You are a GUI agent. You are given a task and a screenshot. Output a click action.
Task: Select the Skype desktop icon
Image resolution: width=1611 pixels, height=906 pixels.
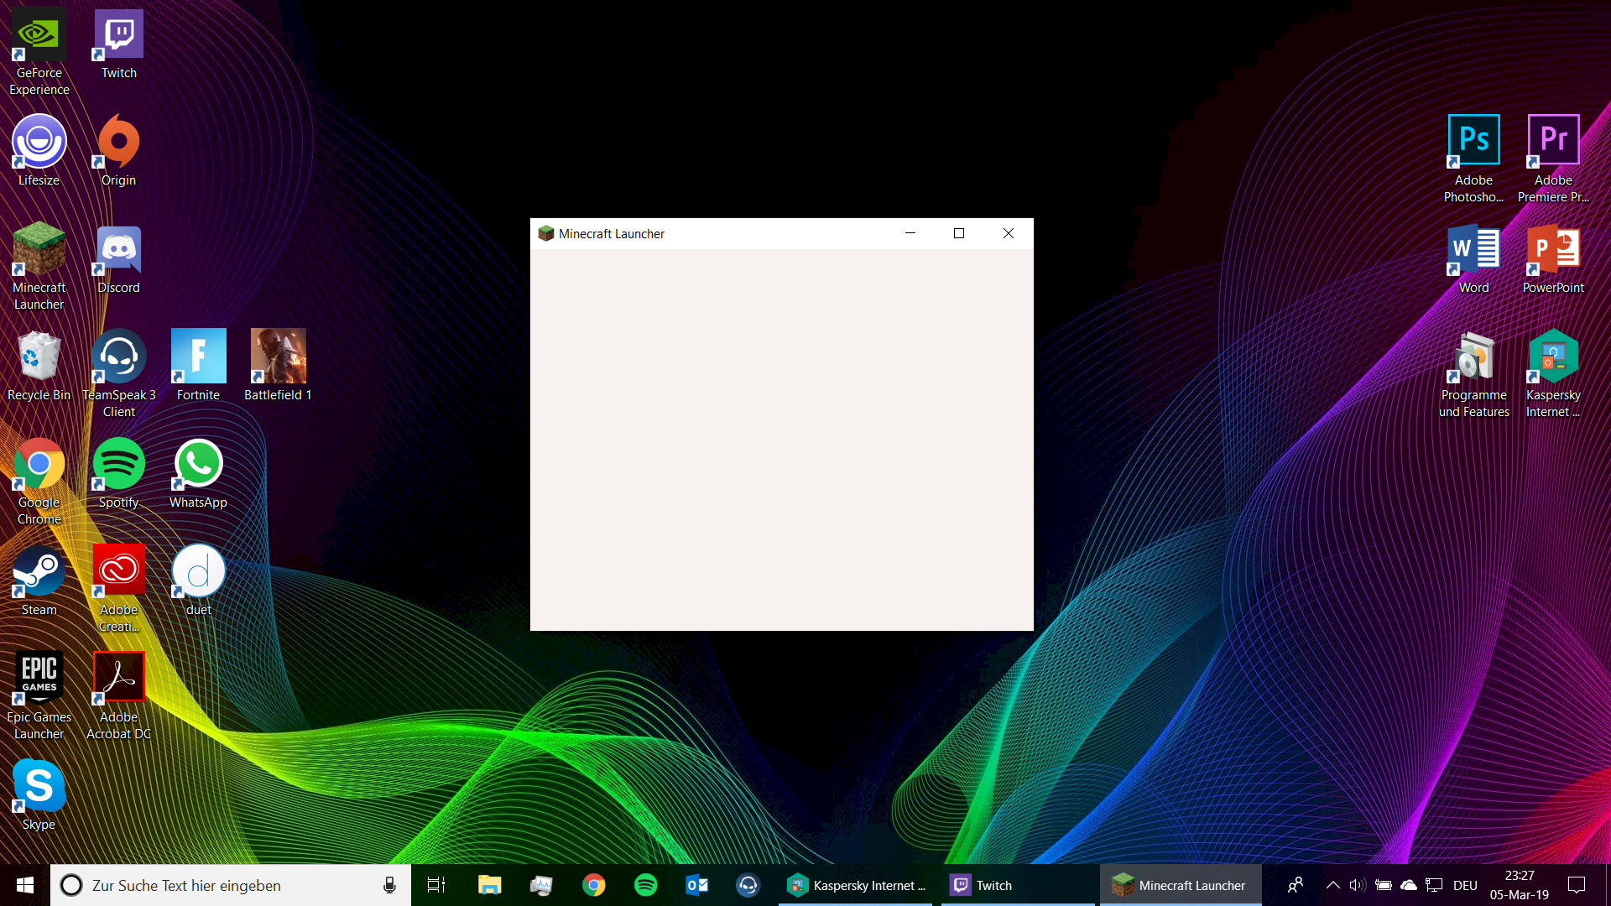point(39,795)
